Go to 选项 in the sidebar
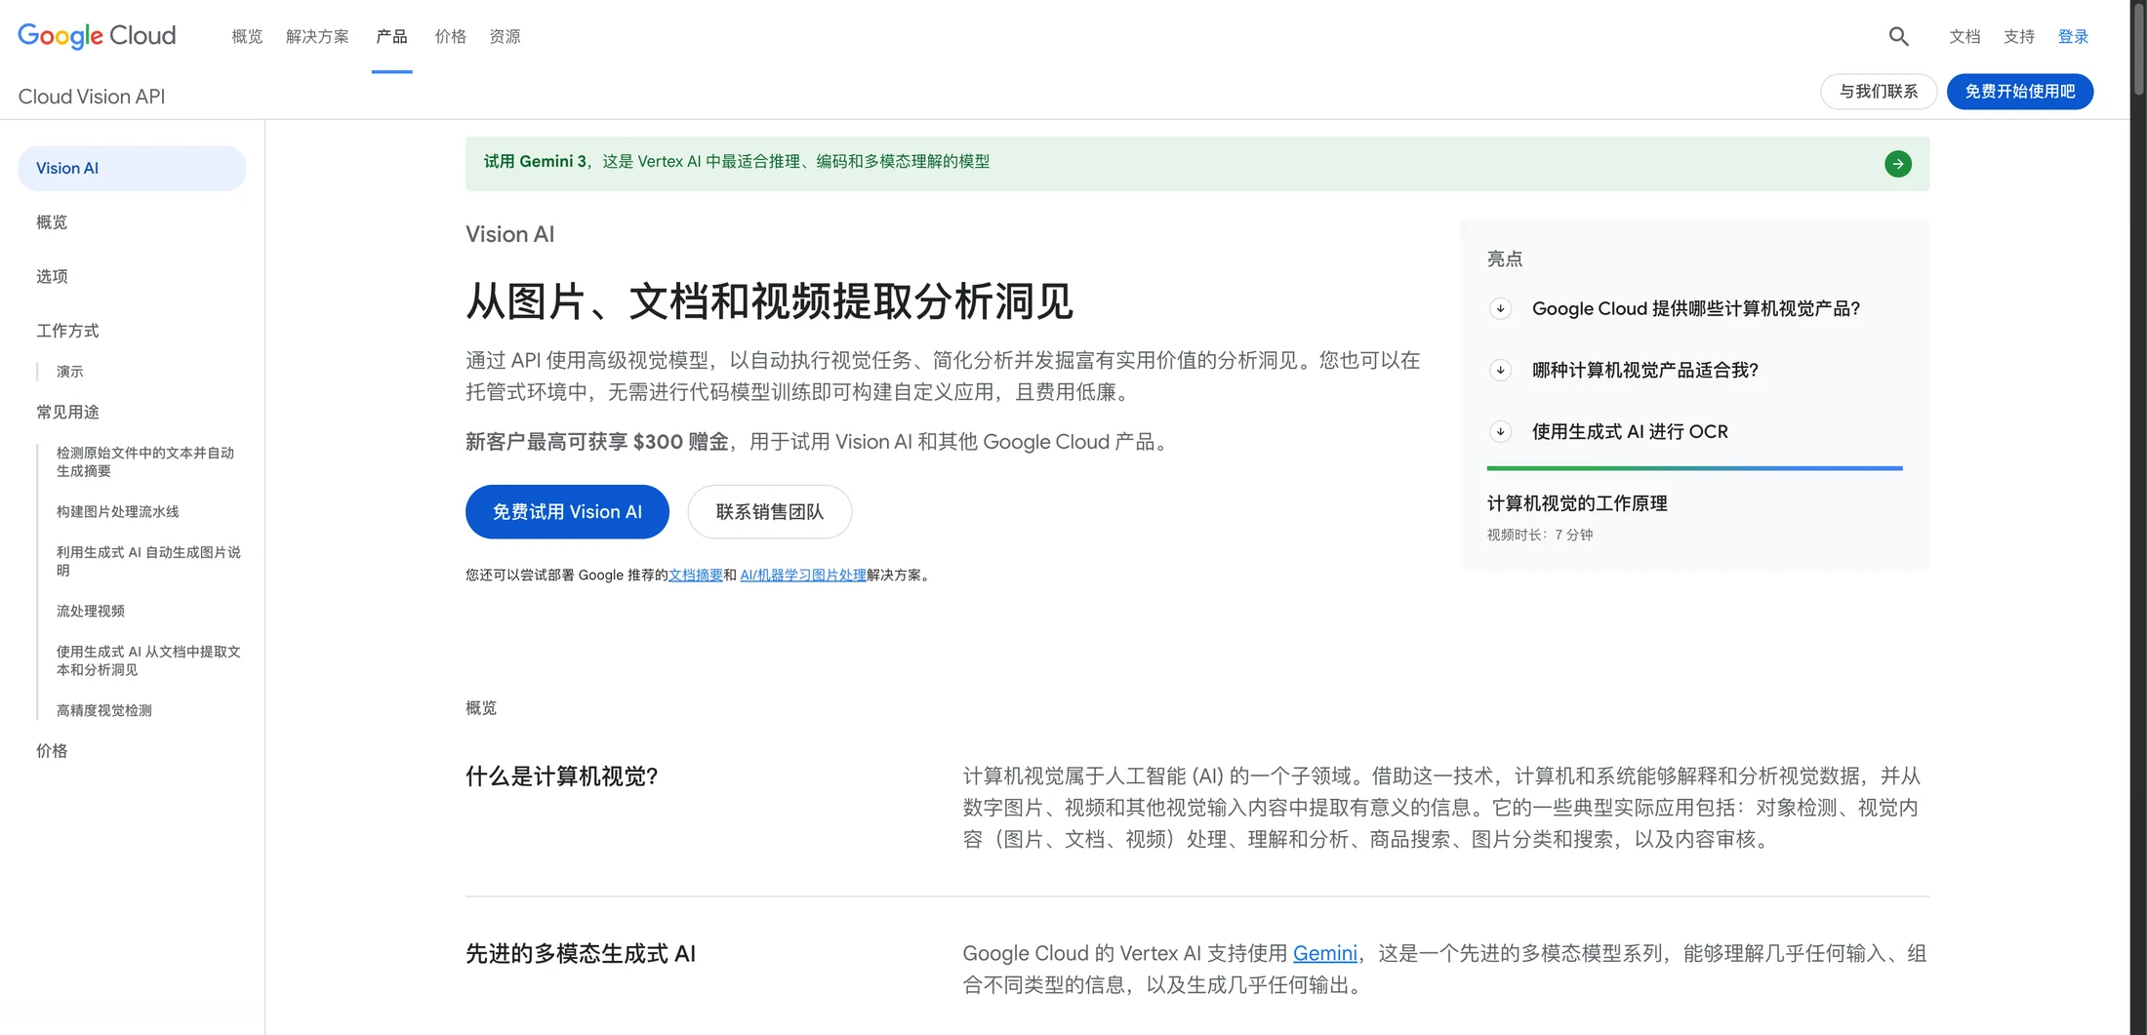Screen dimensions: 2147x1035 52,277
